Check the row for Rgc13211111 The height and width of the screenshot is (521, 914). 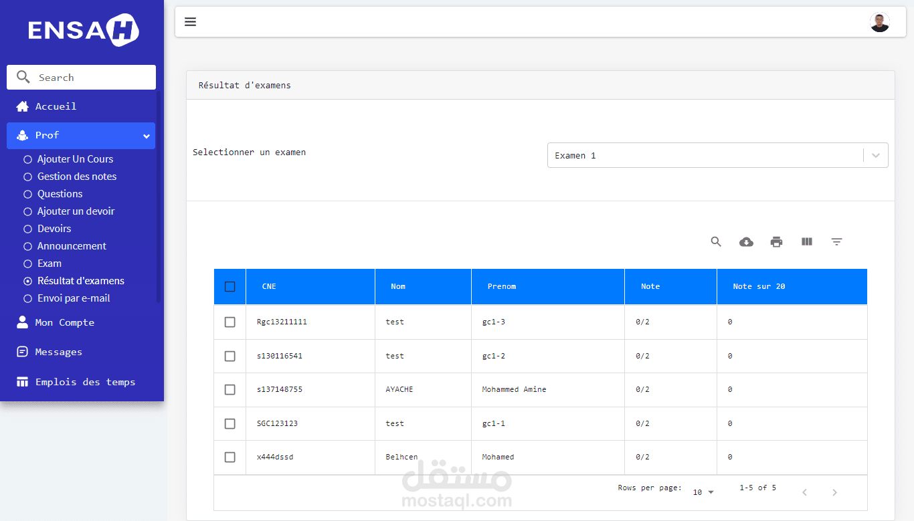tap(230, 322)
